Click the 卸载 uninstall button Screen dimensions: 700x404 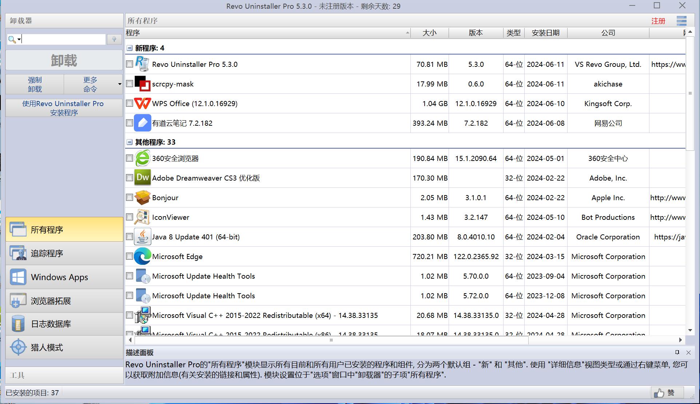pyautogui.click(x=64, y=60)
